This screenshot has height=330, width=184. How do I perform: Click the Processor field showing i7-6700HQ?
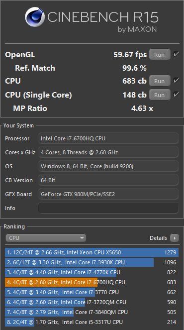pos(108,138)
